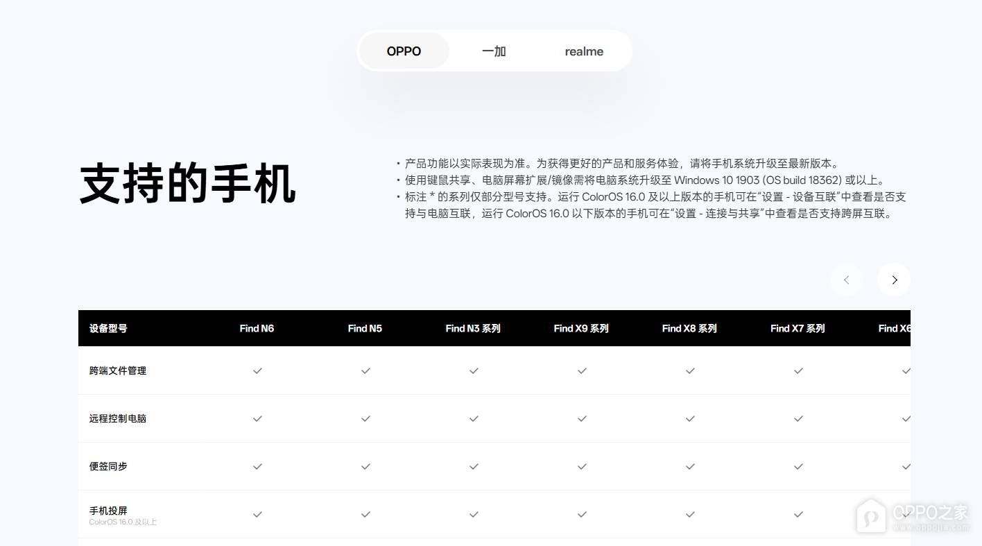Click checkmark for 跨端文件管理 under Find N5
The width and height of the screenshot is (982, 546).
[x=365, y=370]
